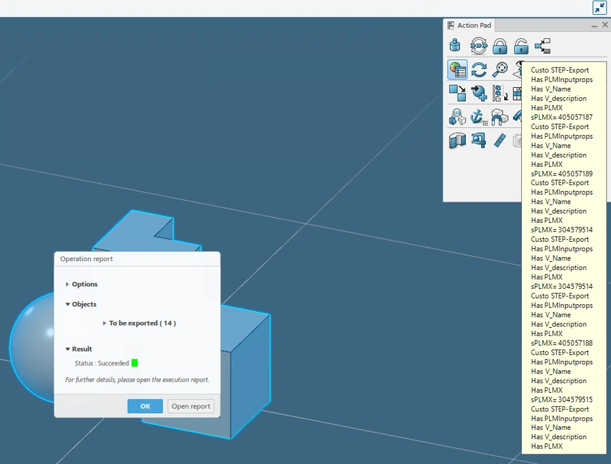
Task: Click the two blue arrows Refresh icon
Action: point(479,70)
